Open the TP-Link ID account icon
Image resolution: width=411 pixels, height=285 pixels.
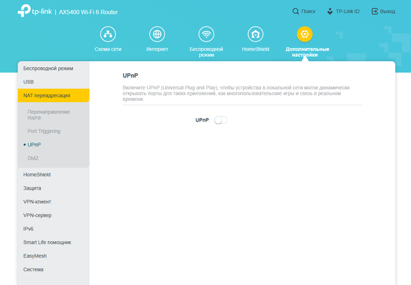[331, 12]
